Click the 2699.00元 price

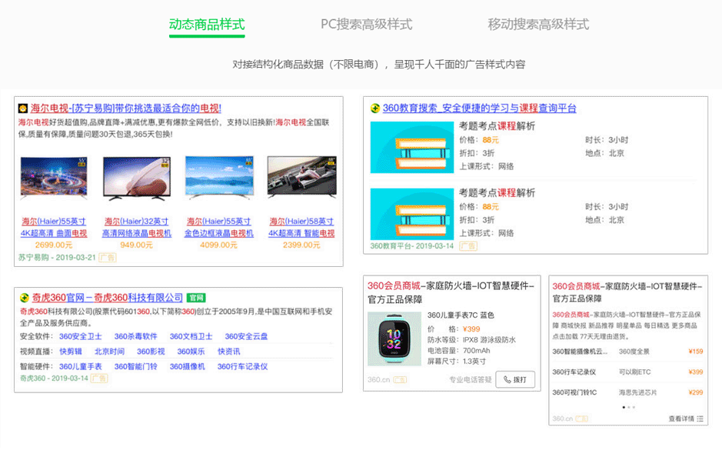click(x=54, y=245)
